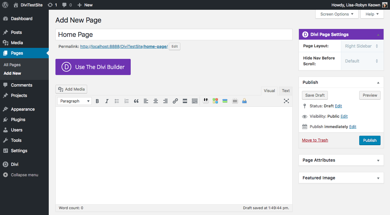Open Posts menu in sidebar
390x215 pixels.
coord(24,32)
